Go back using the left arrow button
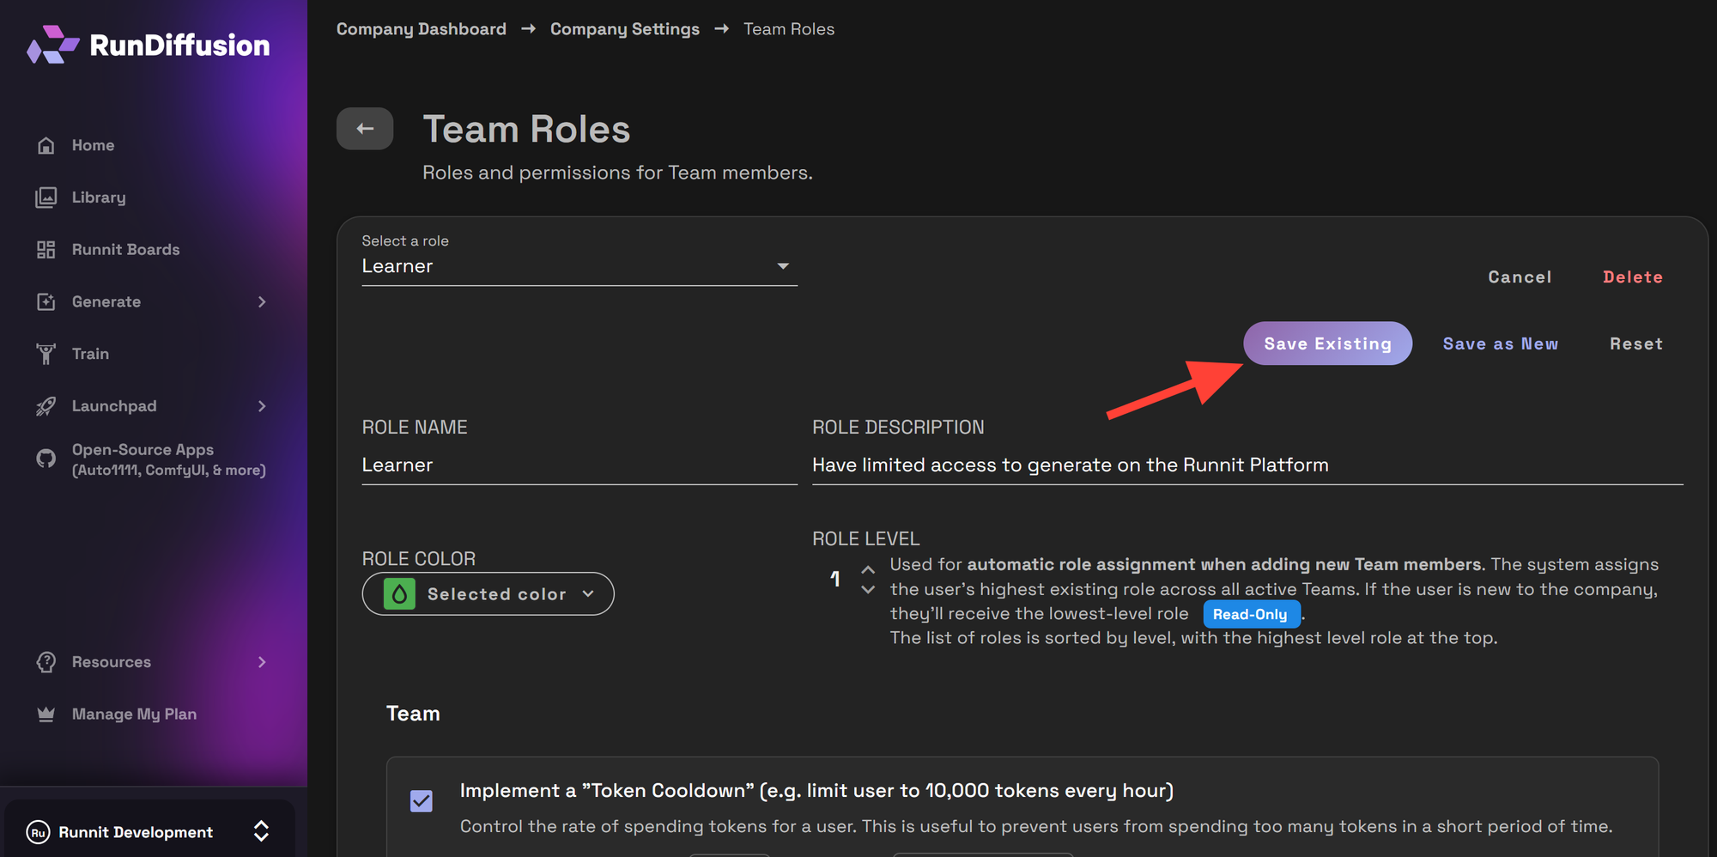 pyautogui.click(x=365, y=129)
